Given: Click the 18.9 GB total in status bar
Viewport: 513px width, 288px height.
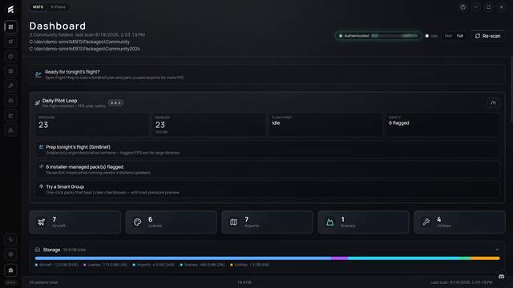Looking at the screenshot, I should coord(244,282).
